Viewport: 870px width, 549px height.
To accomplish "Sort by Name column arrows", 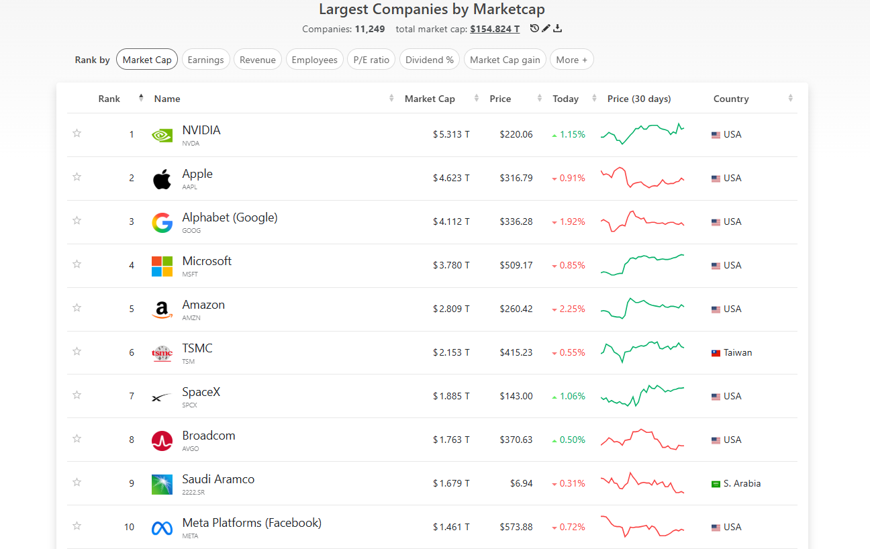I will [391, 98].
